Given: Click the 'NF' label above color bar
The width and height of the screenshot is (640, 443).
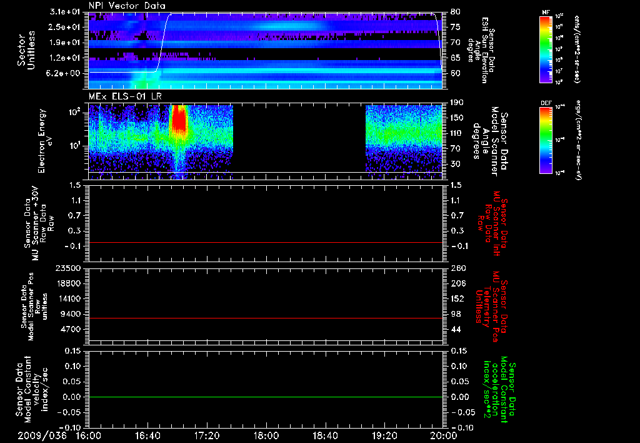Looking at the screenshot, I should pyautogui.click(x=546, y=13).
